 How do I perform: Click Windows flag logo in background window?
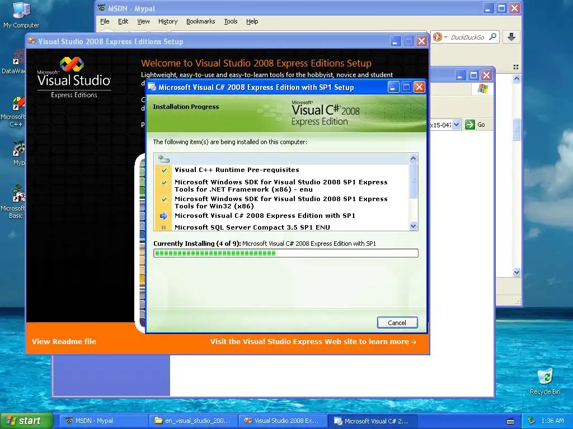pos(483,89)
